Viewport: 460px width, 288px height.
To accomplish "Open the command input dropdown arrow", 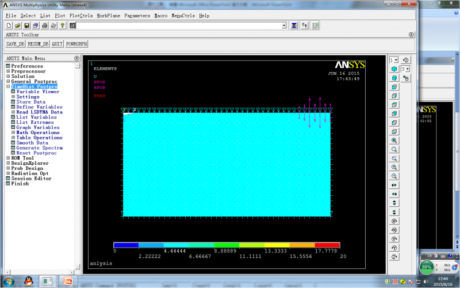I will tap(284, 25).
